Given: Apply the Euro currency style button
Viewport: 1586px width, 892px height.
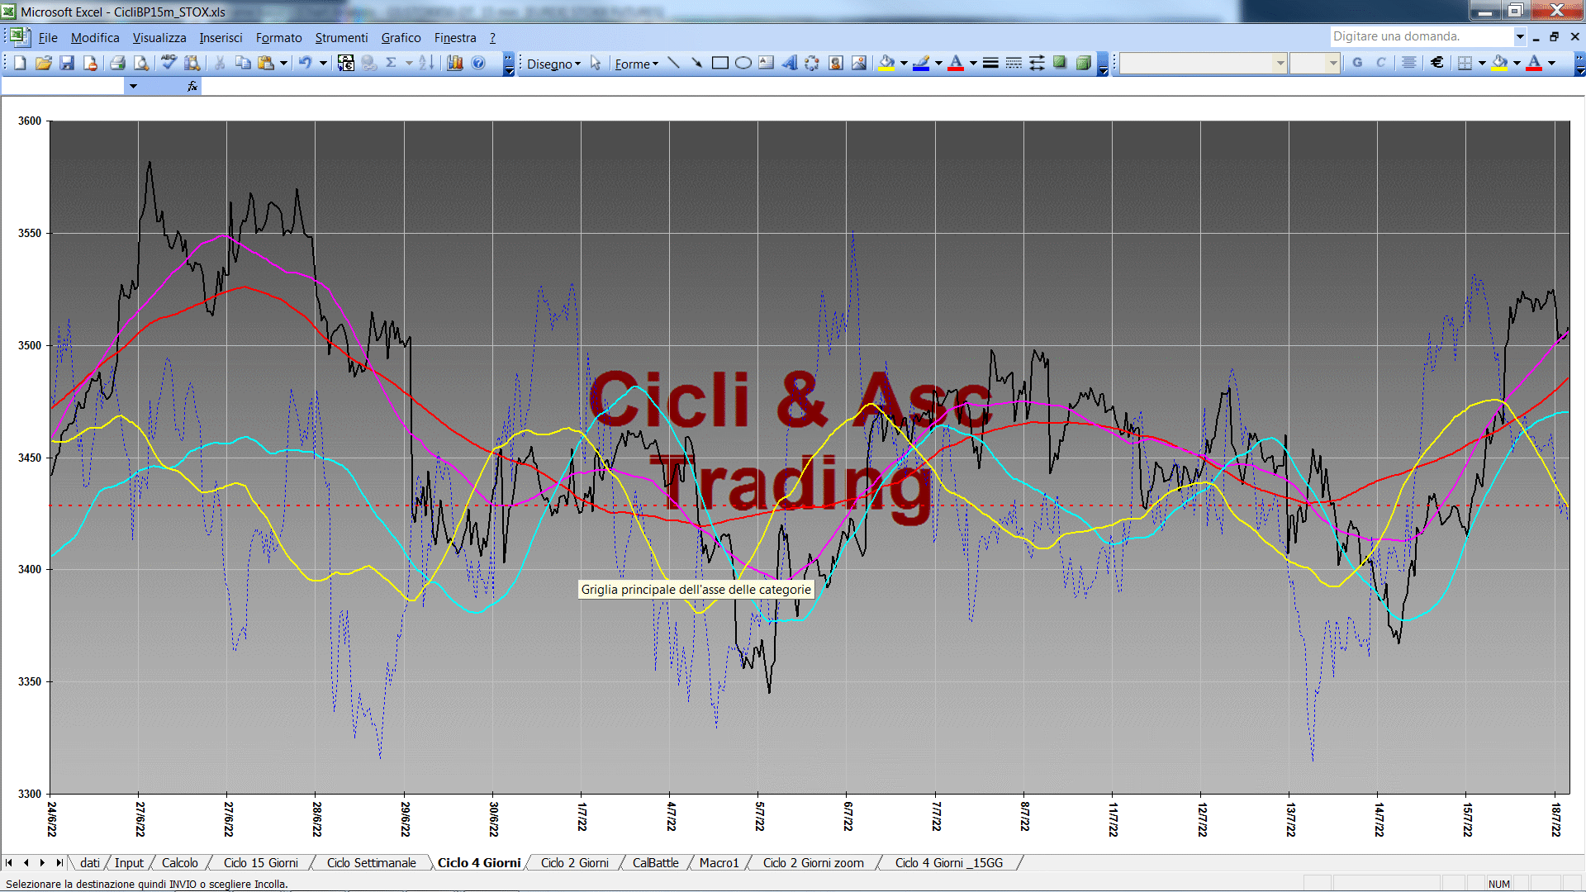Looking at the screenshot, I should click(1437, 63).
